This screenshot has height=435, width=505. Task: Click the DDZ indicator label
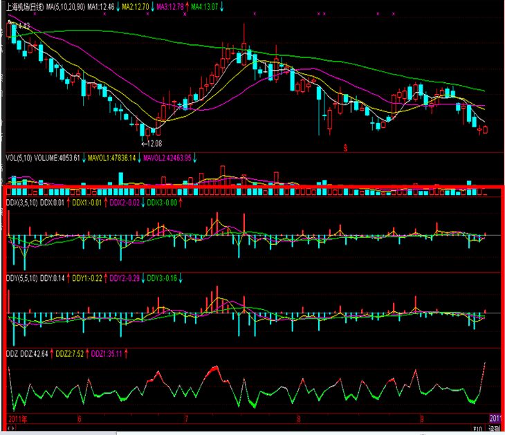(12, 353)
